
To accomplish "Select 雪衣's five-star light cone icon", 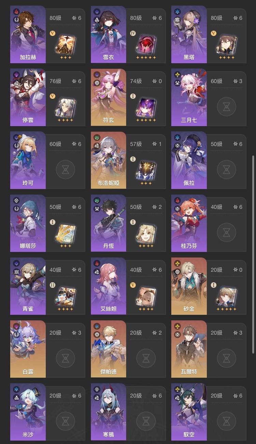I will (x=146, y=43).
